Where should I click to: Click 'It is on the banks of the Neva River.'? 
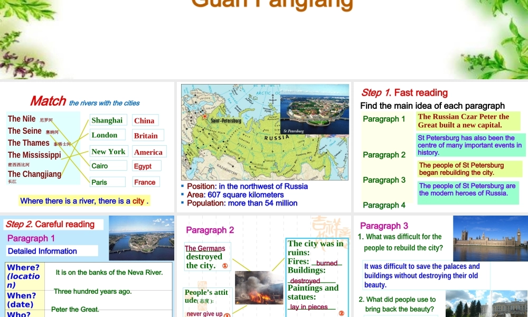[109, 272]
